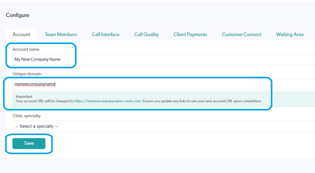
Task: Expand the Clinic specialty dropdown
Action: (x=164, y=126)
